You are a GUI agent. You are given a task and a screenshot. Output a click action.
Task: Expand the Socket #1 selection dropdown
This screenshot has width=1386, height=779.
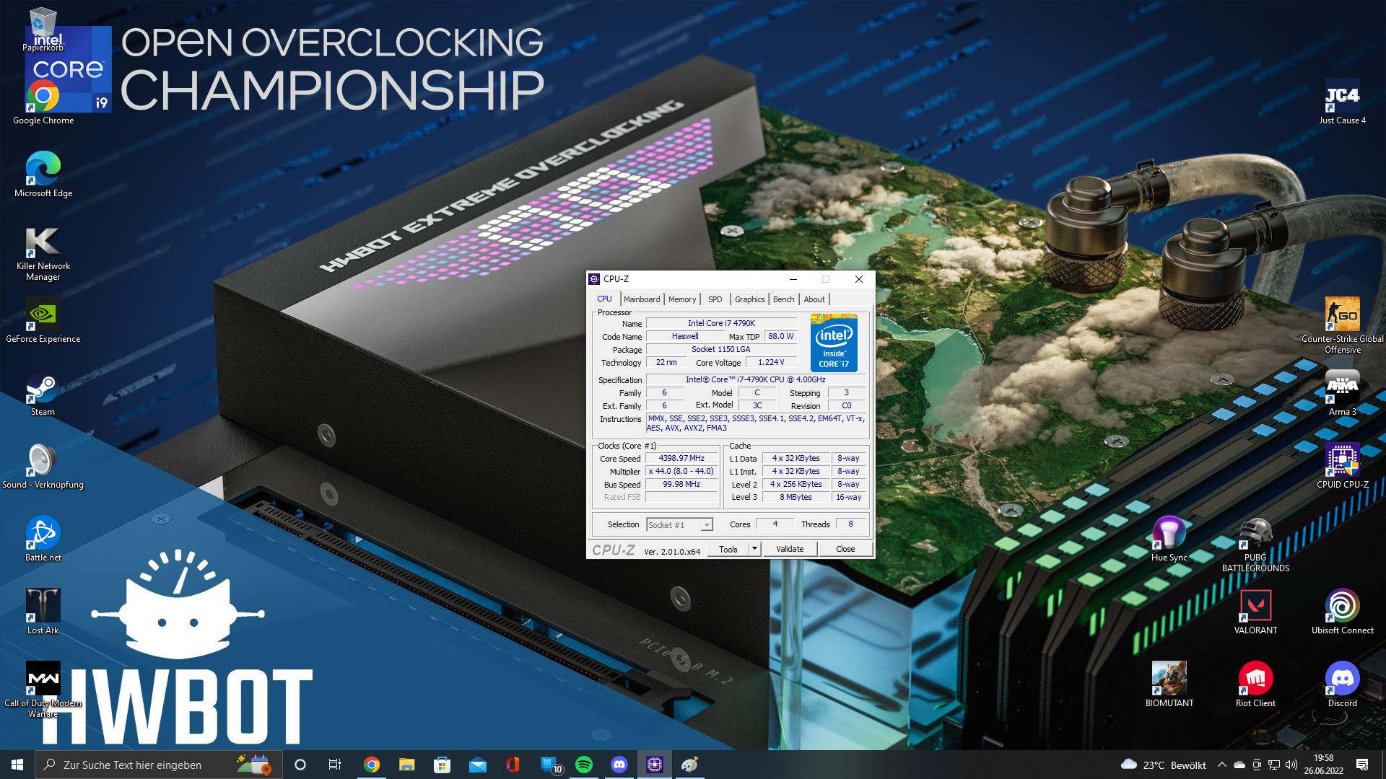(x=707, y=525)
